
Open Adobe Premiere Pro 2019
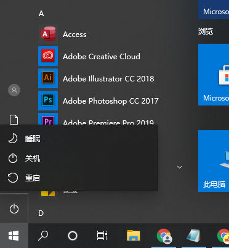(96, 119)
